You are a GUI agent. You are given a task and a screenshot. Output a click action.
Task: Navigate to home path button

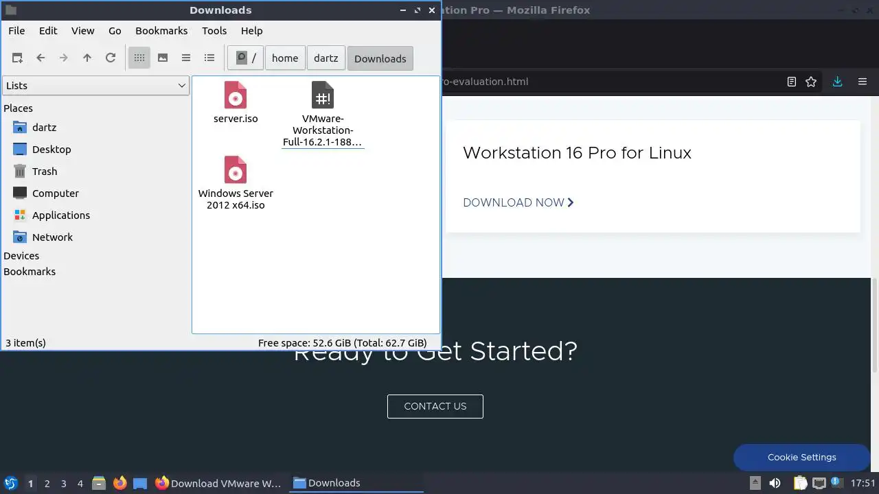285,58
